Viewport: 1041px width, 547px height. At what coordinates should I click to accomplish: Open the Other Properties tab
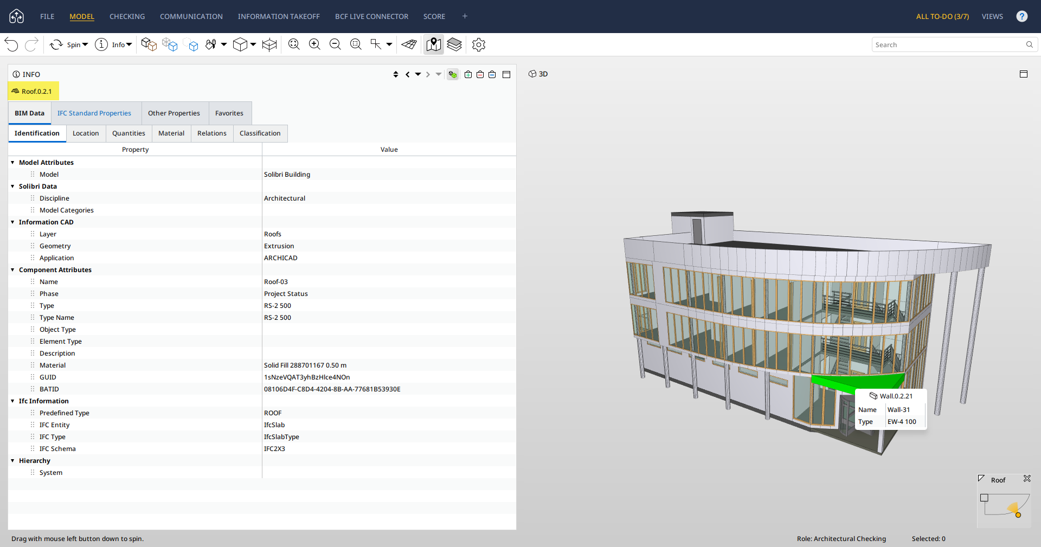pos(174,113)
